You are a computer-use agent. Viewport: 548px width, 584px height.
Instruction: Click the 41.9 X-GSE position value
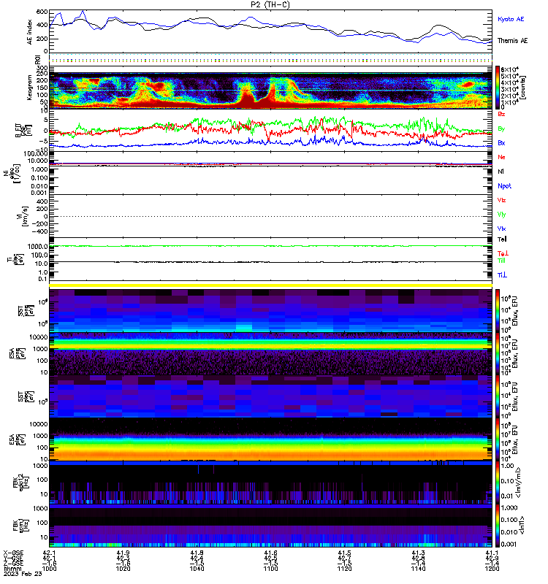pyautogui.click(x=123, y=553)
